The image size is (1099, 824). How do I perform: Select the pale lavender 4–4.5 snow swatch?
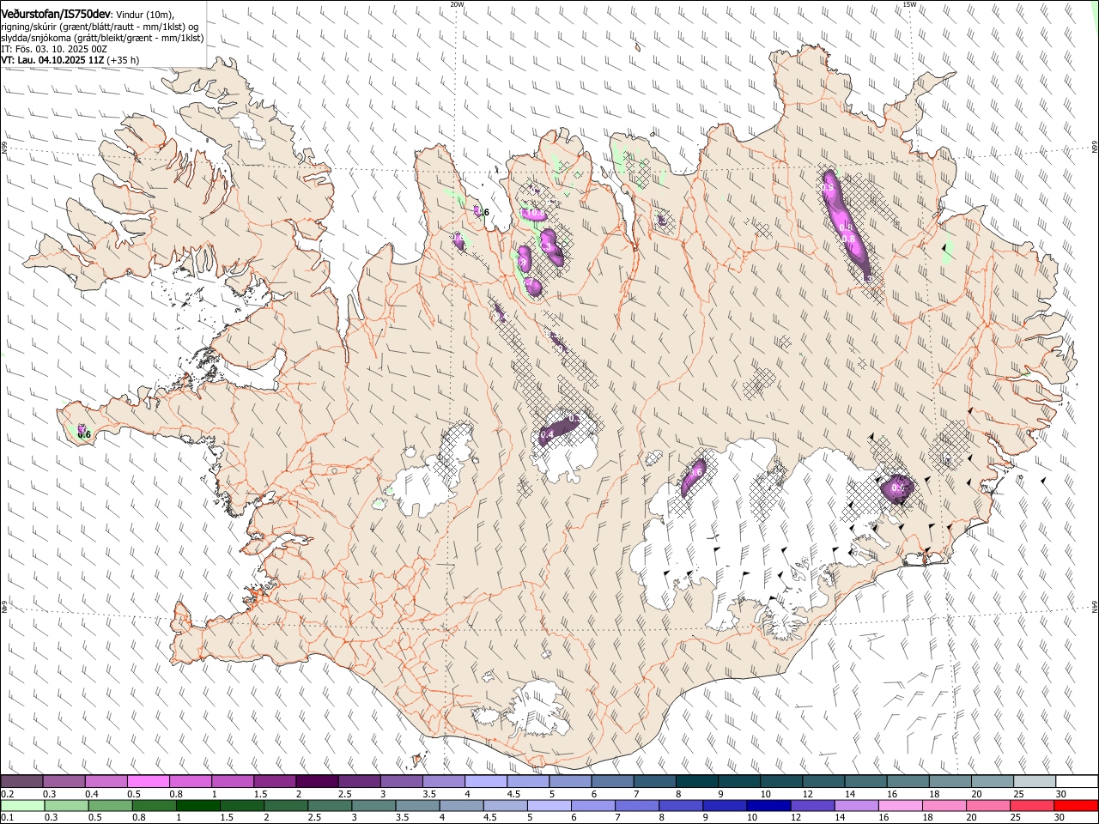[x=486, y=781]
